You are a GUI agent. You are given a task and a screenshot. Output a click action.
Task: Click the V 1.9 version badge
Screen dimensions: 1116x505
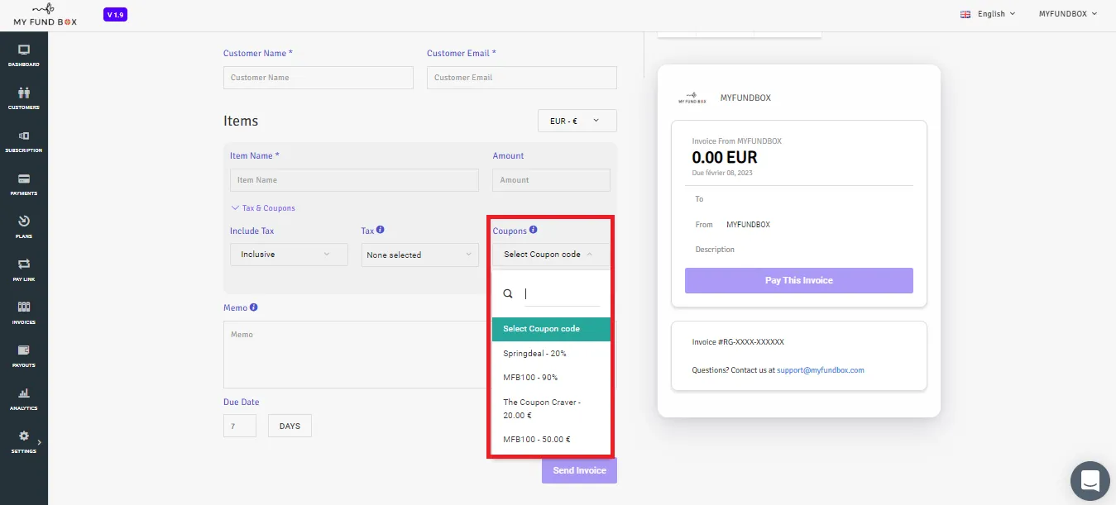(x=116, y=15)
